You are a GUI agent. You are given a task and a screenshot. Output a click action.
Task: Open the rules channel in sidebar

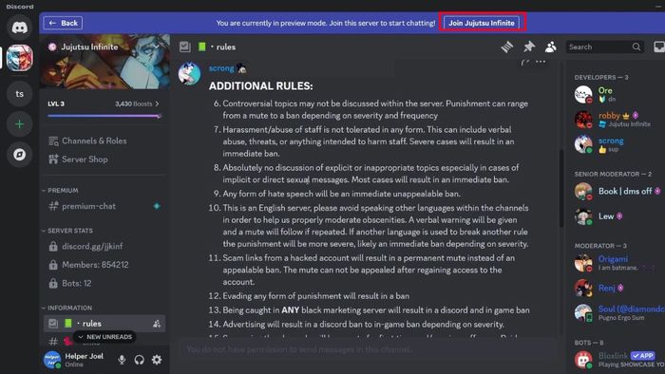point(104,324)
